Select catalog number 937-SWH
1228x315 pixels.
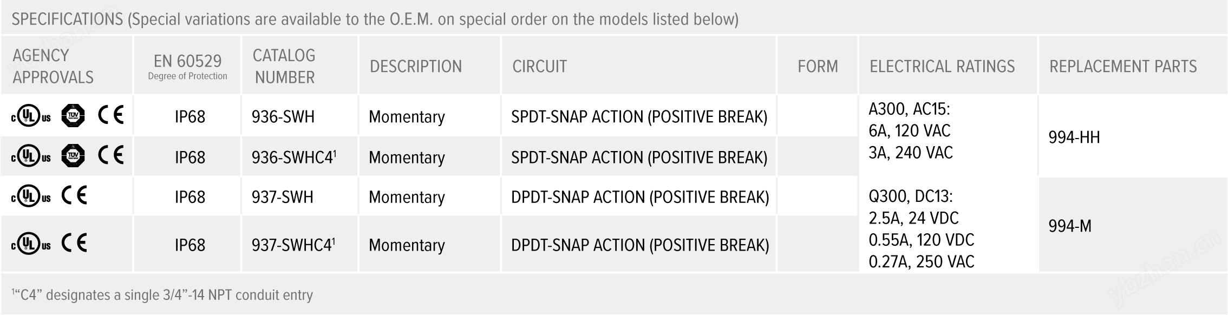[x=283, y=197]
